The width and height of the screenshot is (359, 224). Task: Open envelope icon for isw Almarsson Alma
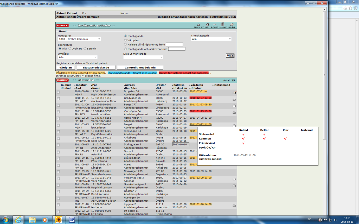tap(234, 99)
